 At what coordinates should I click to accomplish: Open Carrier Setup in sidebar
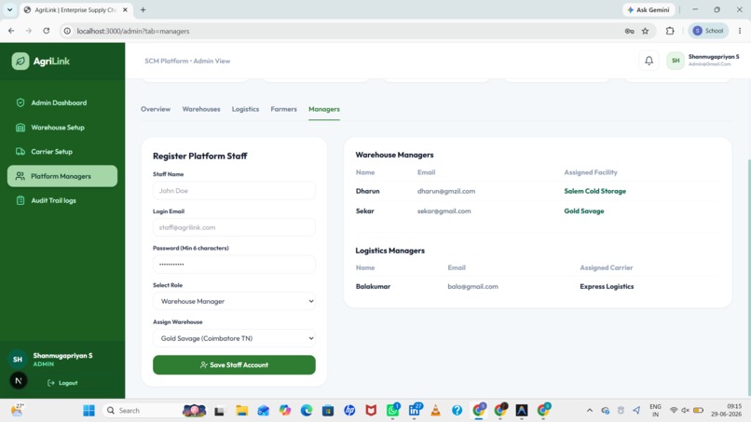[51, 151]
